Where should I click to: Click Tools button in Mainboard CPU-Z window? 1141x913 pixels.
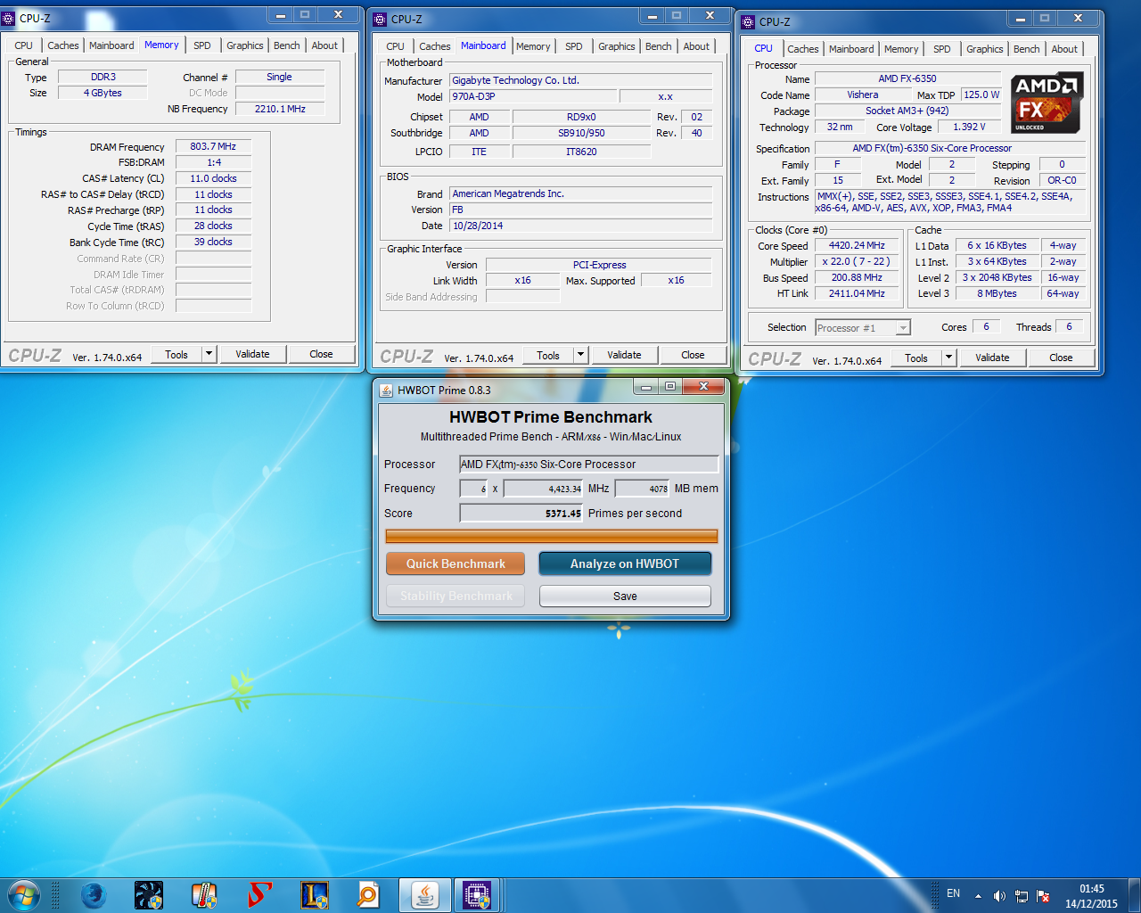[548, 355]
